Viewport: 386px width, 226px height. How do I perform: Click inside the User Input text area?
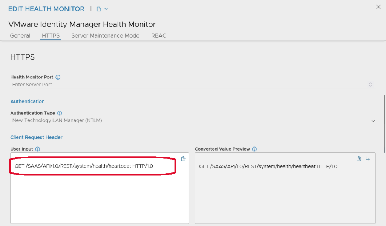click(x=100, y=196)
